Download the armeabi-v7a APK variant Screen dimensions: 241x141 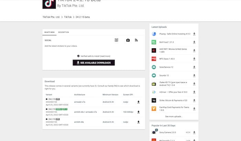pos(138,102)
